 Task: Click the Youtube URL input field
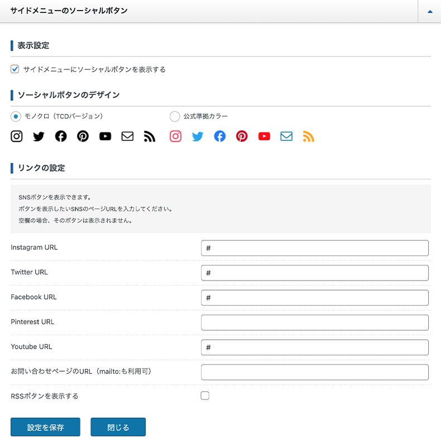point(315,347)
